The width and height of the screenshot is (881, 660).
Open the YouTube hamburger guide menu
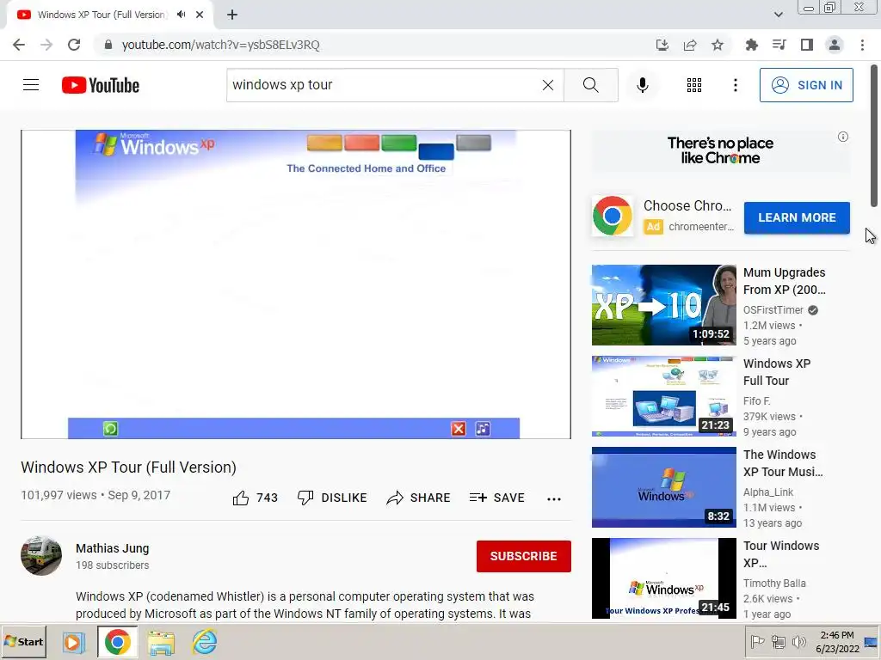coord(31,85)
